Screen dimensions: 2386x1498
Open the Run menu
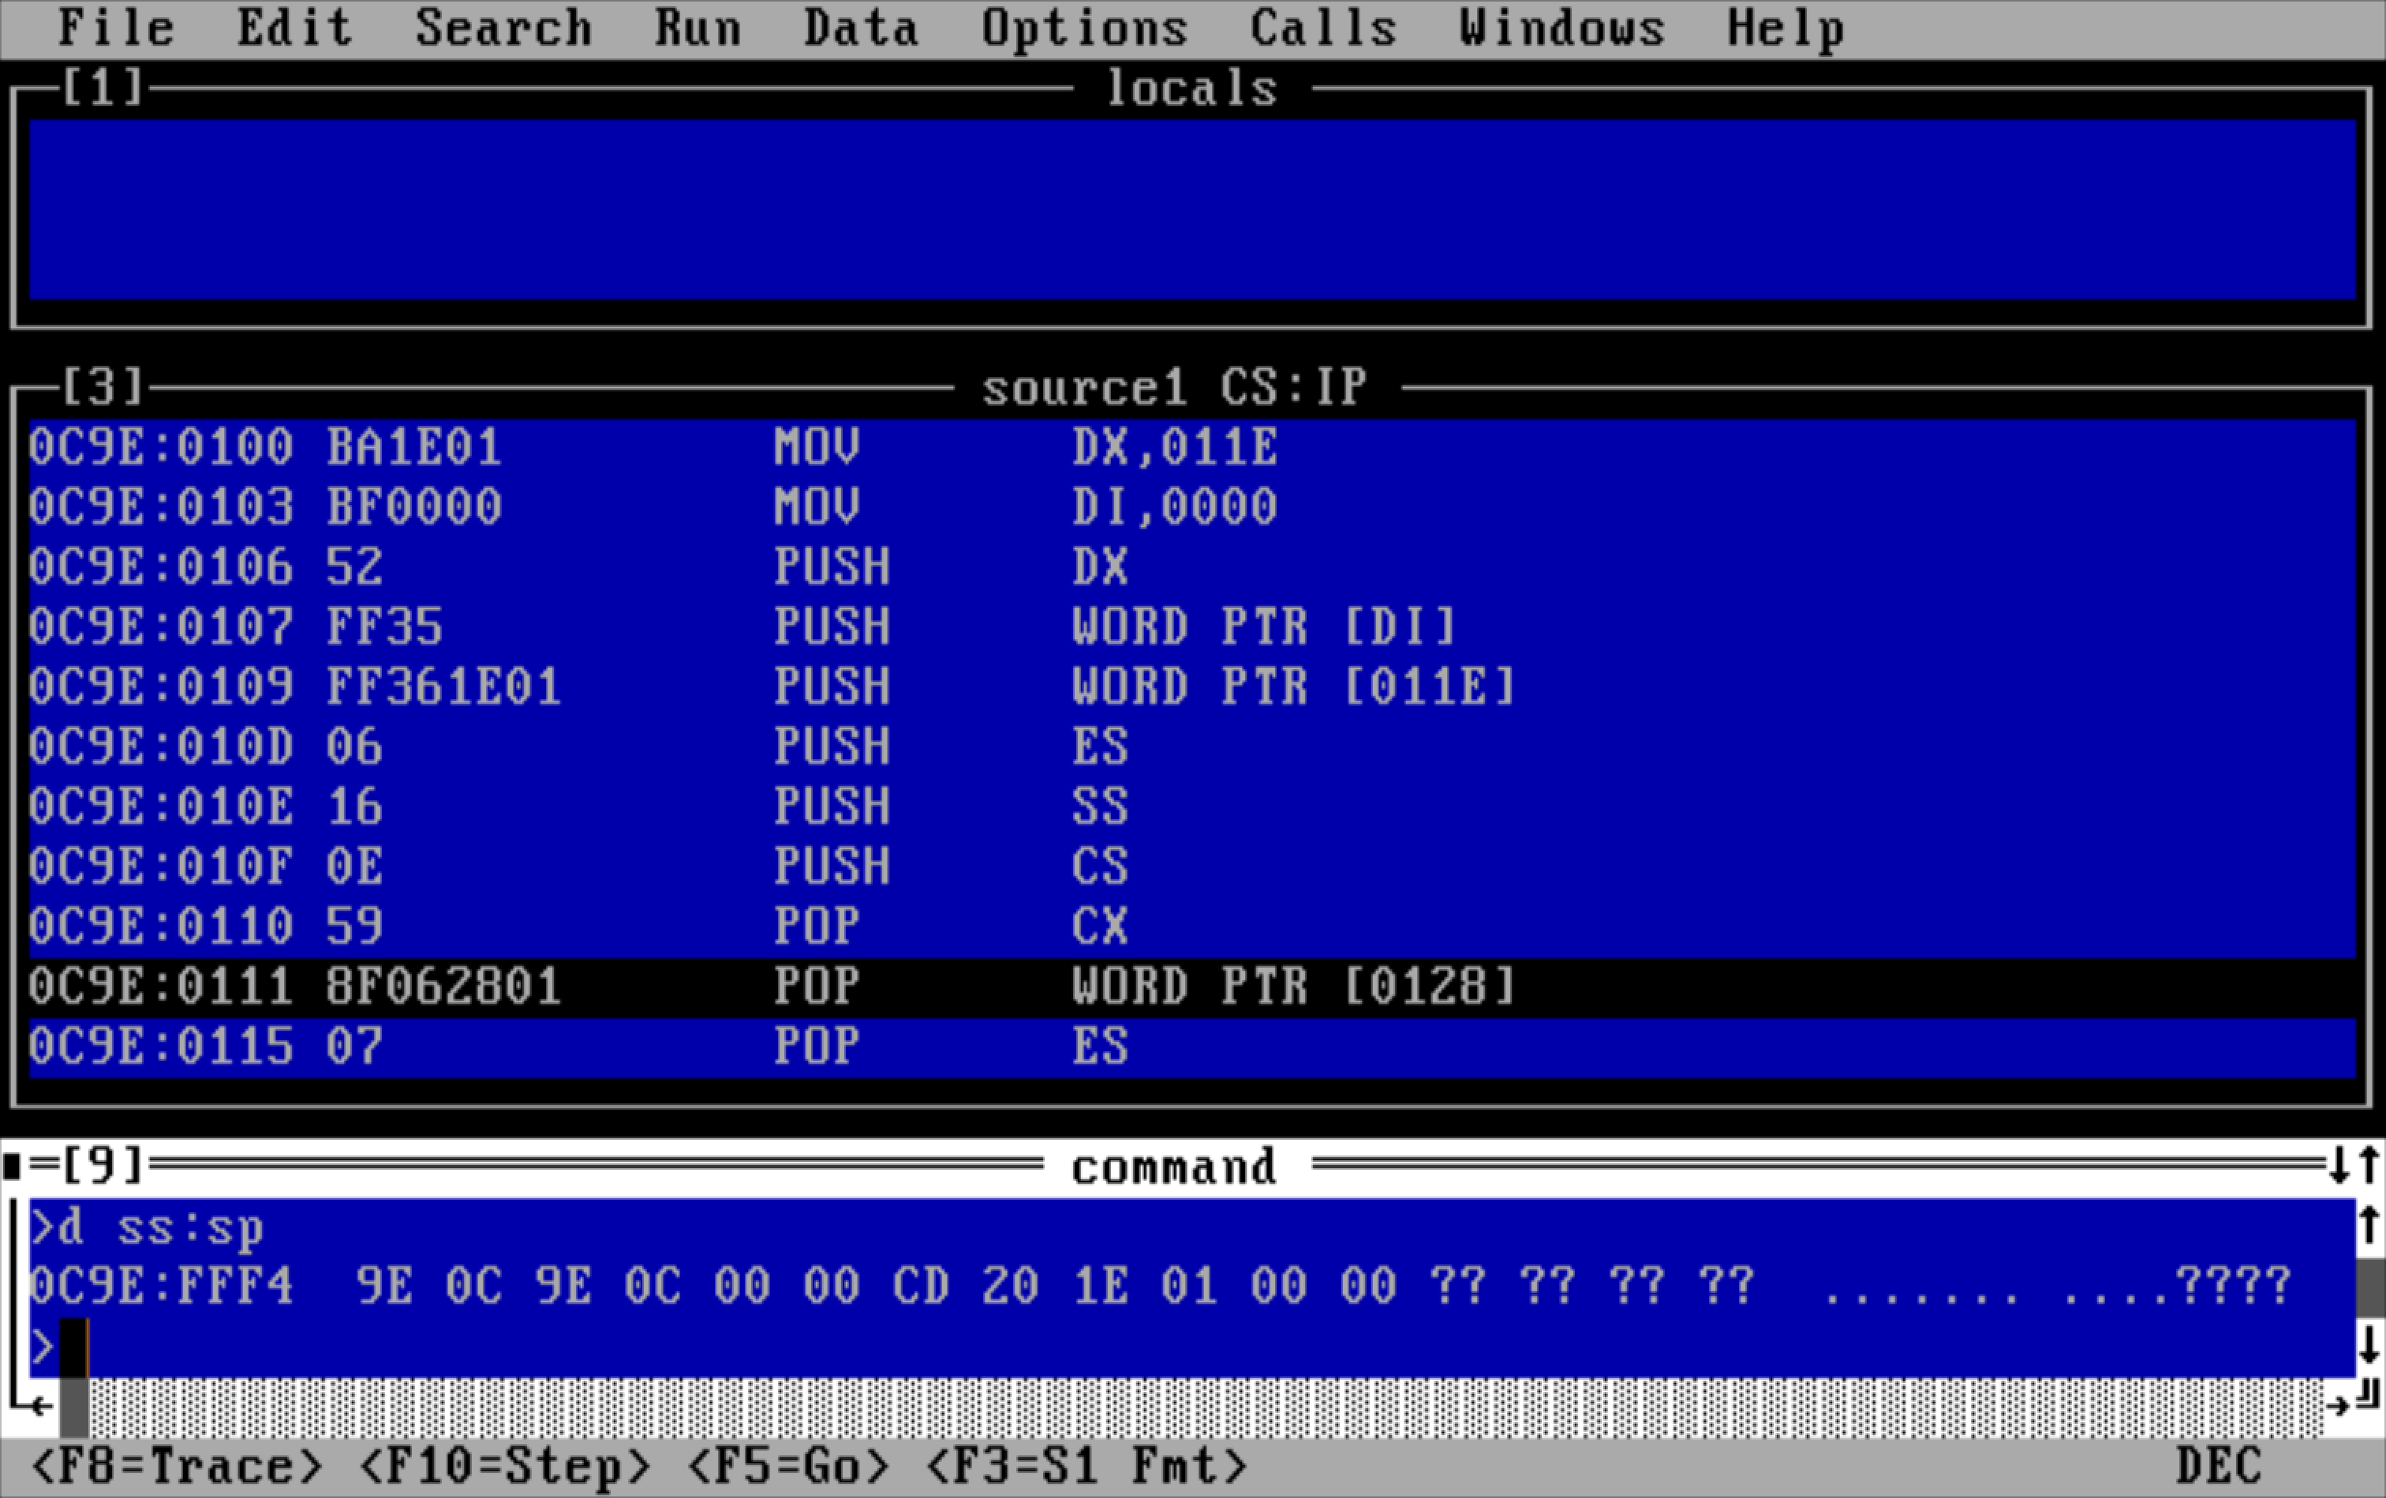click(x=697, y=28)
